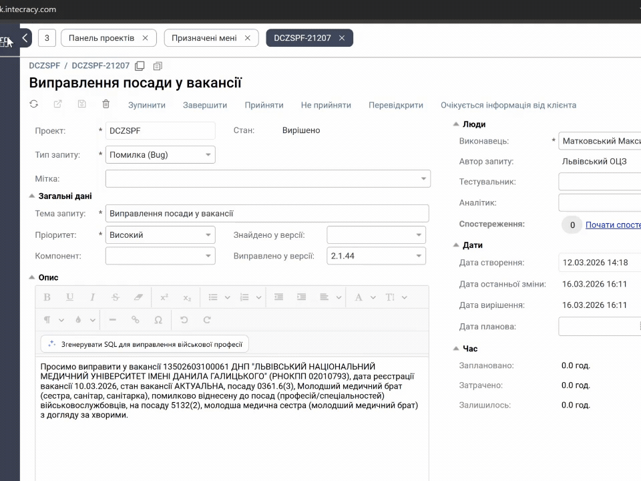Insert a horizontal line in editor
Image resolution: width=641 pixels, height=481 pixels.
(x=112, y=320)
